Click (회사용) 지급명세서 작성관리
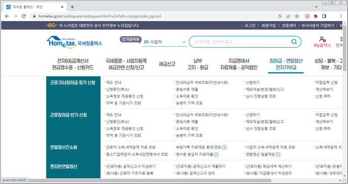Viewport: 348px width, 184px height. (268, 173)
